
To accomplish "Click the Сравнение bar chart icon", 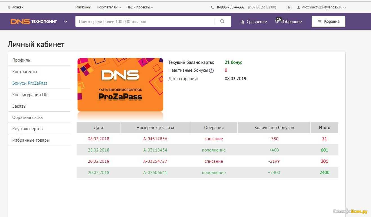I will (x=242, y=22).
